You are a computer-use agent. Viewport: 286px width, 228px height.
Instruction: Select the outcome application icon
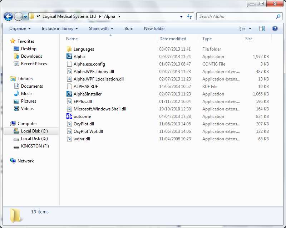coord(69,116)
